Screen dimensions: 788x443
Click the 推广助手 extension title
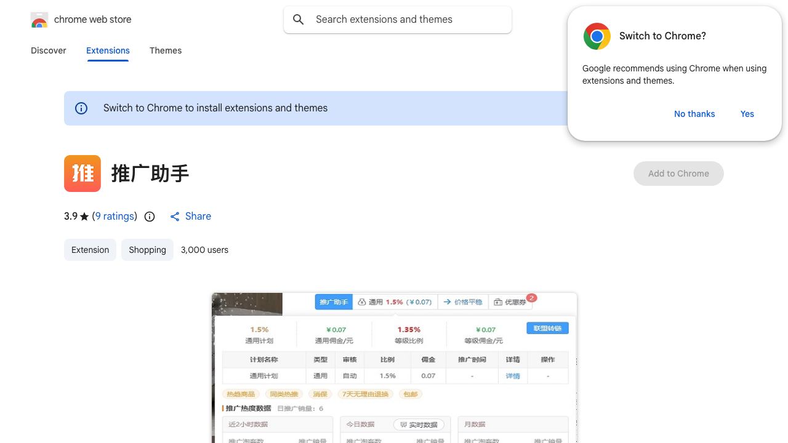pyautogui.click(x=150, y=174)
